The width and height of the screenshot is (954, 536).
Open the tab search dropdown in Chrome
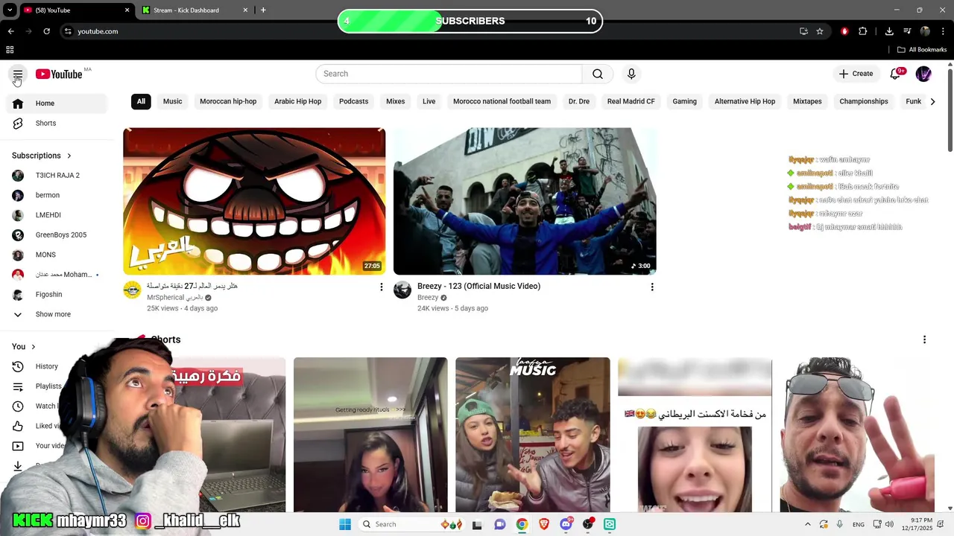(x=10, y=10)
